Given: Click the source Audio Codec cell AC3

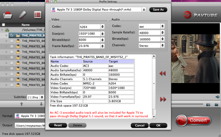Looking at the screenshot, I should [95, 66].
